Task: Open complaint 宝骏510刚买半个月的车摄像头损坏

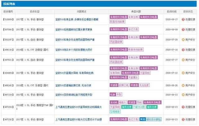Action: point(74,50)
